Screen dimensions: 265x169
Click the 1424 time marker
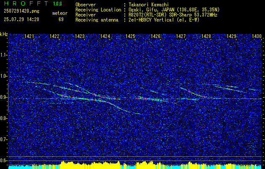tap(105, 36)
